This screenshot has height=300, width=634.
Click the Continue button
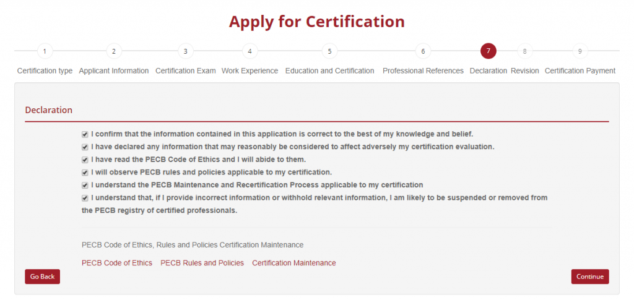click(x=589, y=276)
